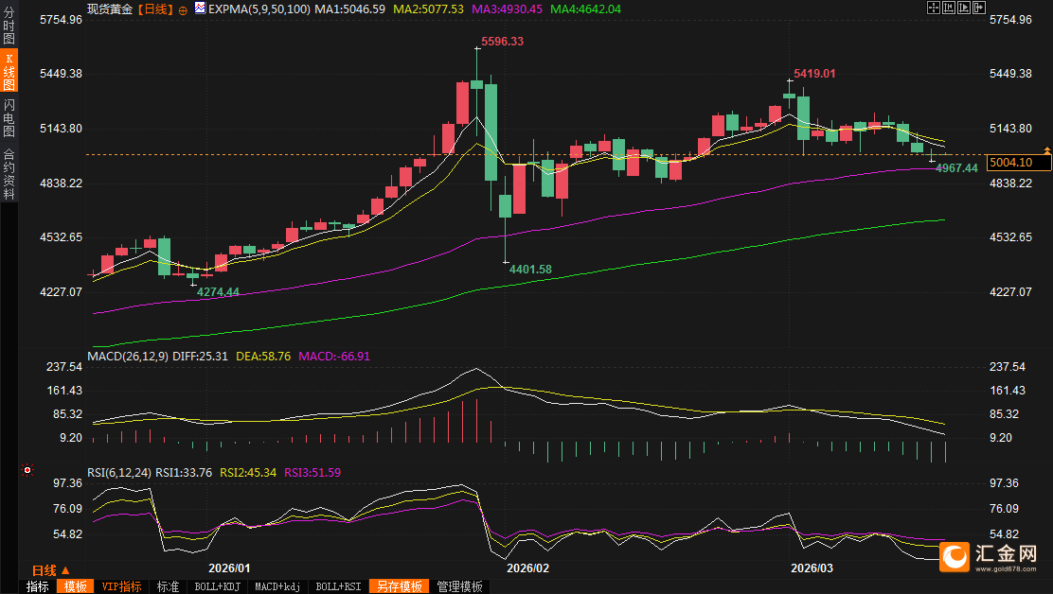Screen dimensions: 1053x594
Task: Click the chart play-forward icon
Action: [x=963, y=8]
